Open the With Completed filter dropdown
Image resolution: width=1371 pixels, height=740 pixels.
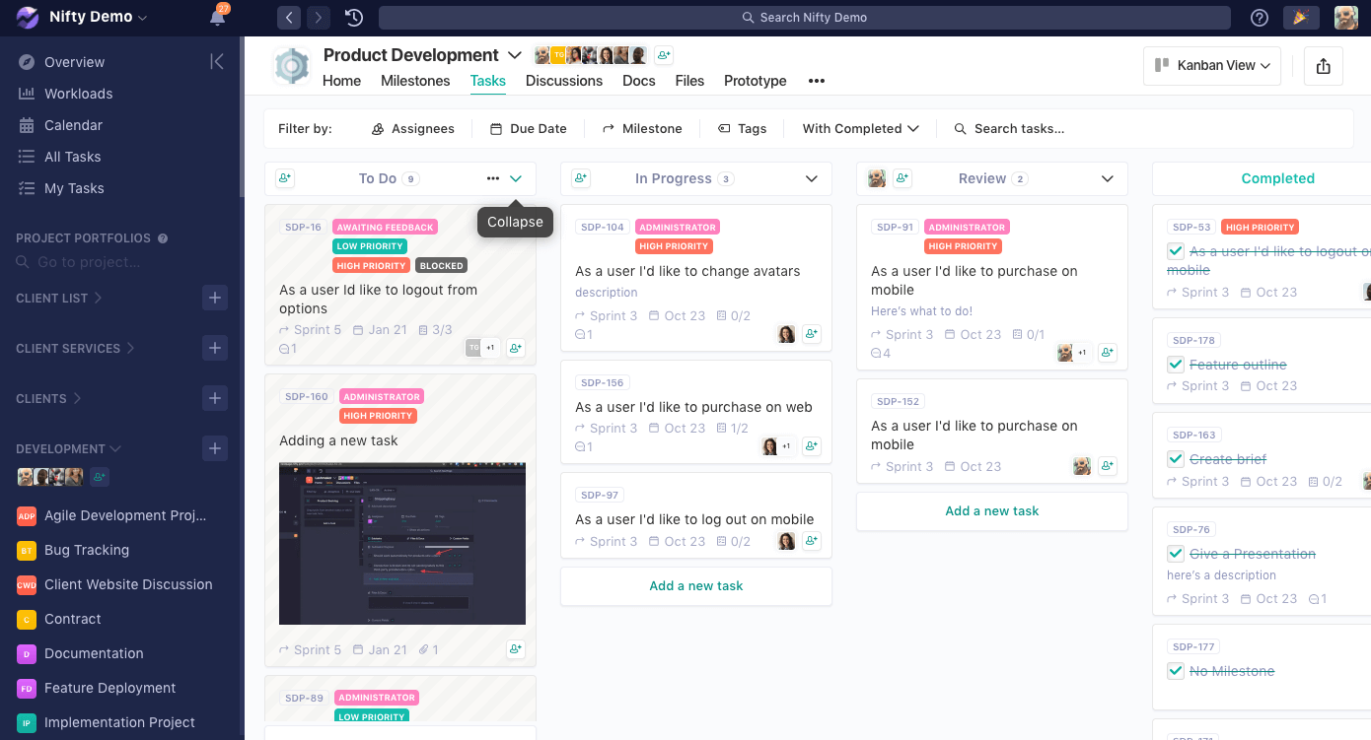point(860,128)
